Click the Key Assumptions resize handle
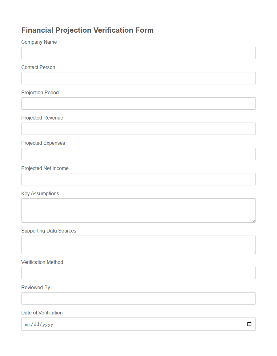The image size is (277, 356). 254,221
